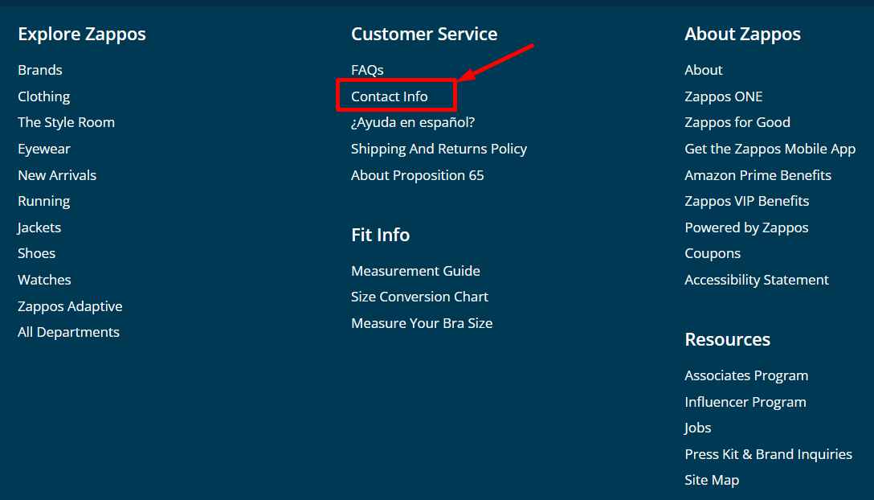Open New Arrivals page

pos(57,175)
